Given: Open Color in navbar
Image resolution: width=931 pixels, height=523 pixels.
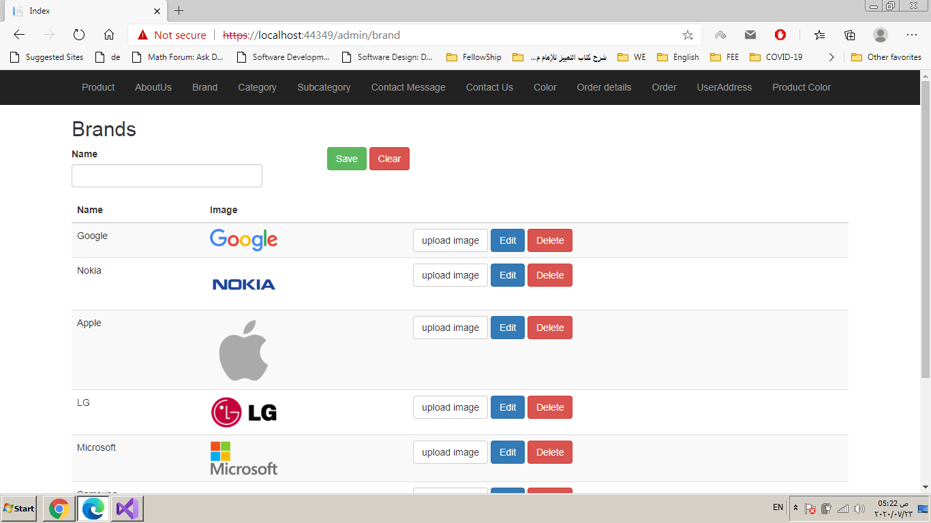Looking at the screenshot, I should coord(545,87).
